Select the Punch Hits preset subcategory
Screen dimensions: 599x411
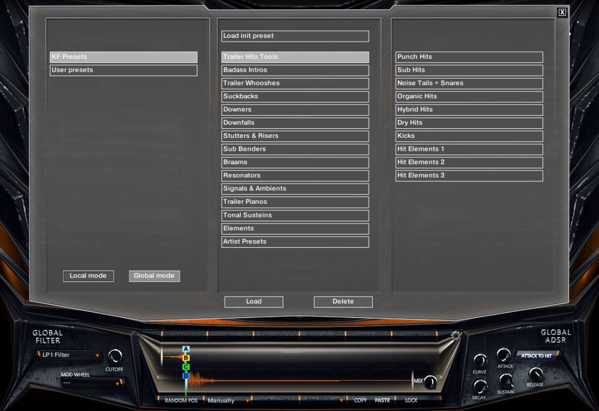(x=469, y=56)
